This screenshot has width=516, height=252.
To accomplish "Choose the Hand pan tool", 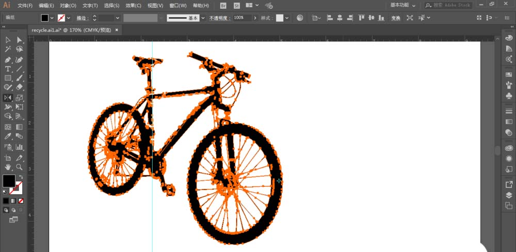I will [x=8, y=167].
